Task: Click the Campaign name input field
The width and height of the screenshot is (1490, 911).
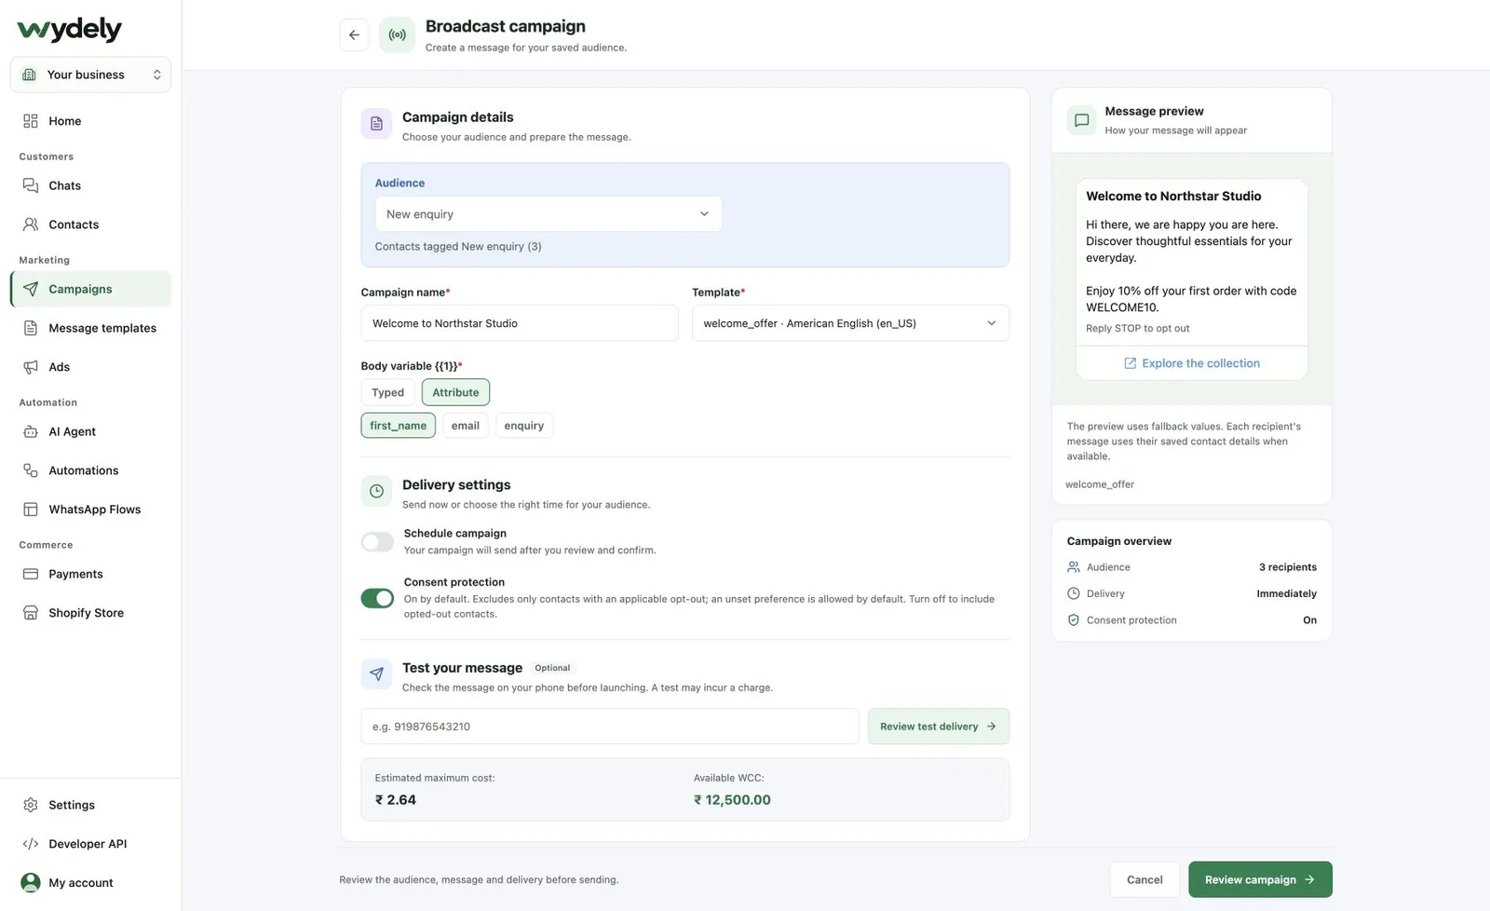Action: coord(520,323)
